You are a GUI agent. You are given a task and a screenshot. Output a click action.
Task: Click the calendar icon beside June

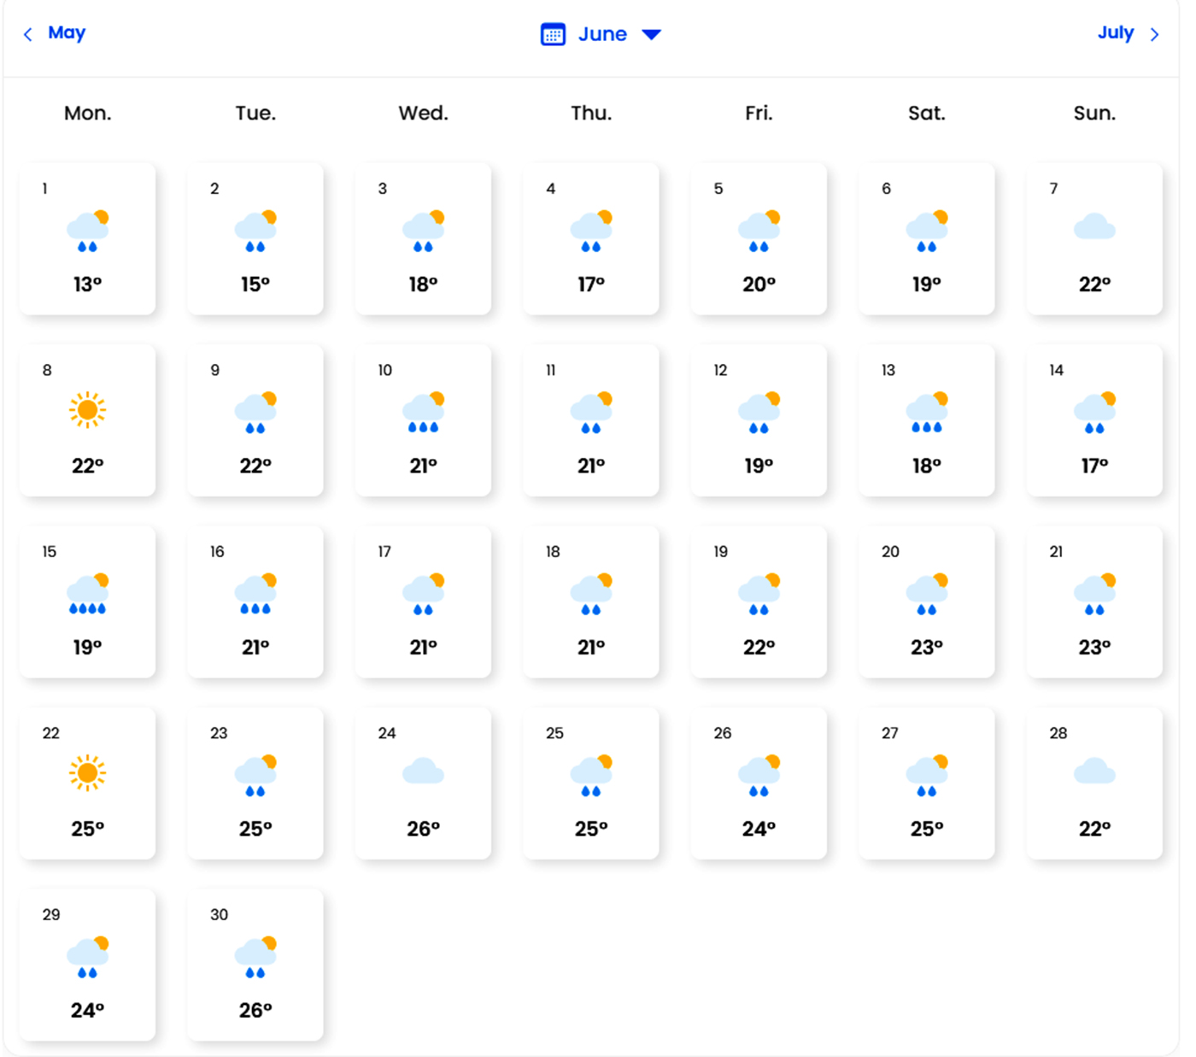pyautogui.click(x=553, y=34)
